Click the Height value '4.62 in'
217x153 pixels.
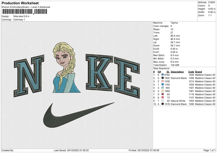pyautogui.click(x=212, y=9)
